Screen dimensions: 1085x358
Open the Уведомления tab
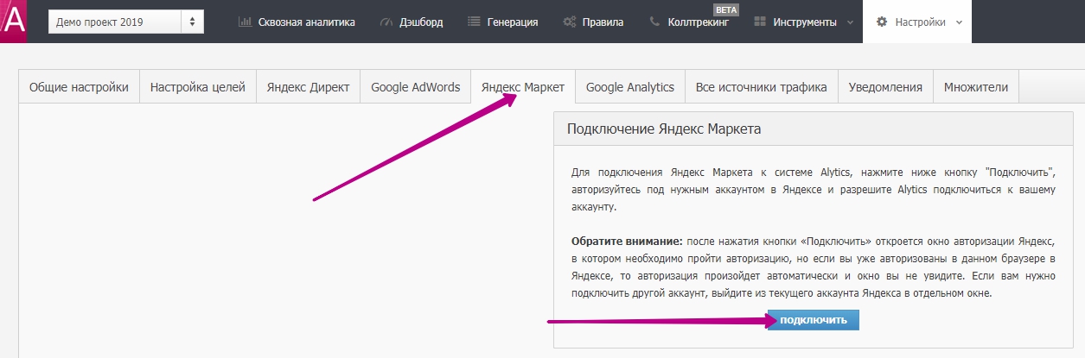point(885,87)
